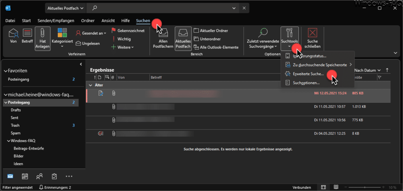The width and height of the screenshot is (403, 191).
Task: Open the mail dated 12.05.2021 15:24
Action: [238, 96]
